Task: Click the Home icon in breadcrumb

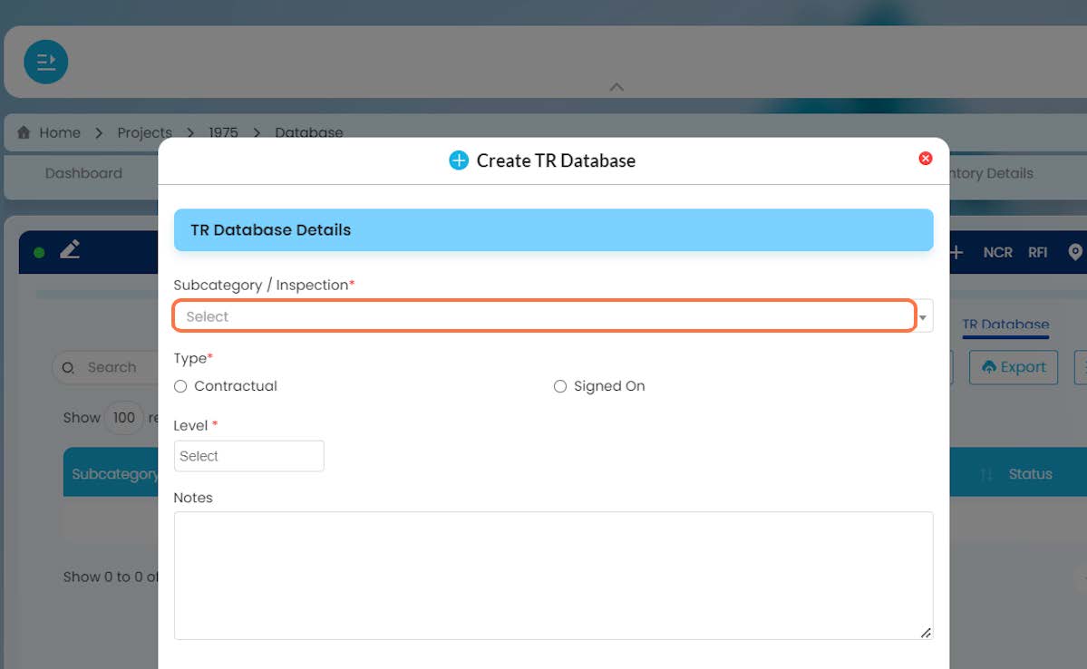Action: tap(24, 132)
